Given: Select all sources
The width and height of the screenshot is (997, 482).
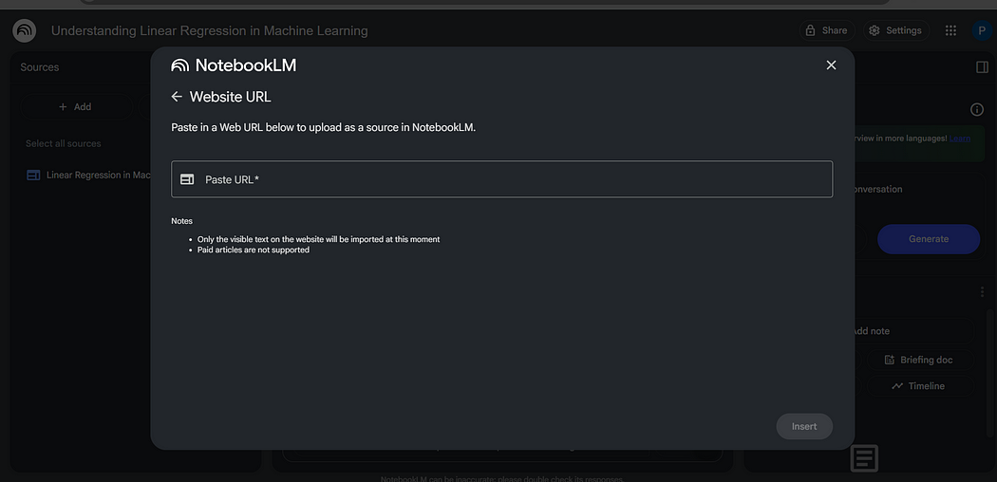Looking at the screenshot, I should 63,143.
